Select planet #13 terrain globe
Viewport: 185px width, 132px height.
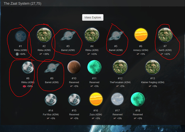point(153,67)
